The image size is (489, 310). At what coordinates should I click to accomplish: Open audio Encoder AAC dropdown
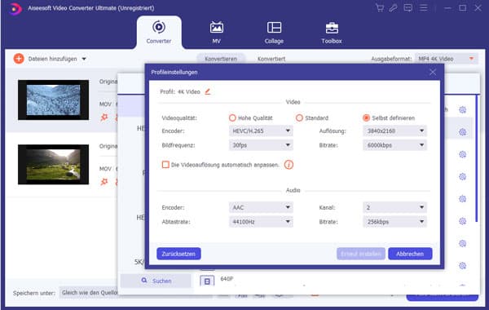pos(261,207)
